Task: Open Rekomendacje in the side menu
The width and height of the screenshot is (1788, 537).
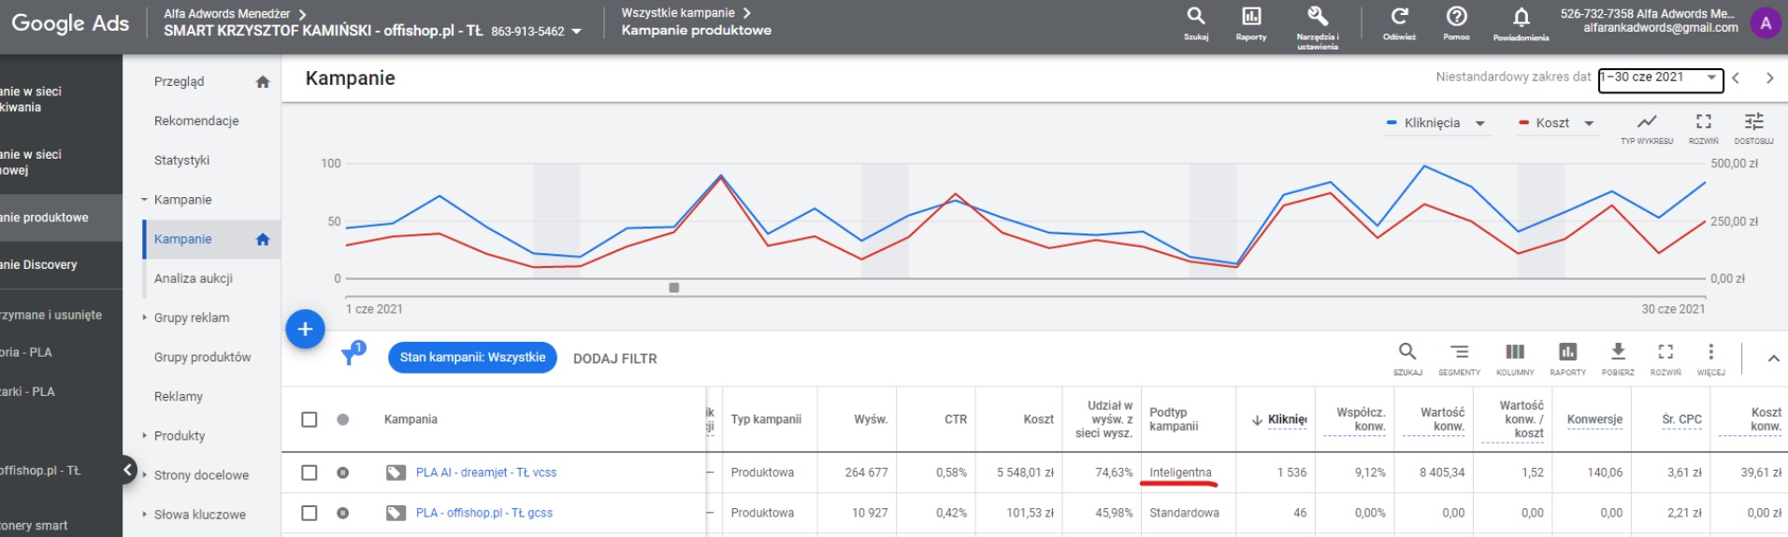Action: [x=196, y=121]
